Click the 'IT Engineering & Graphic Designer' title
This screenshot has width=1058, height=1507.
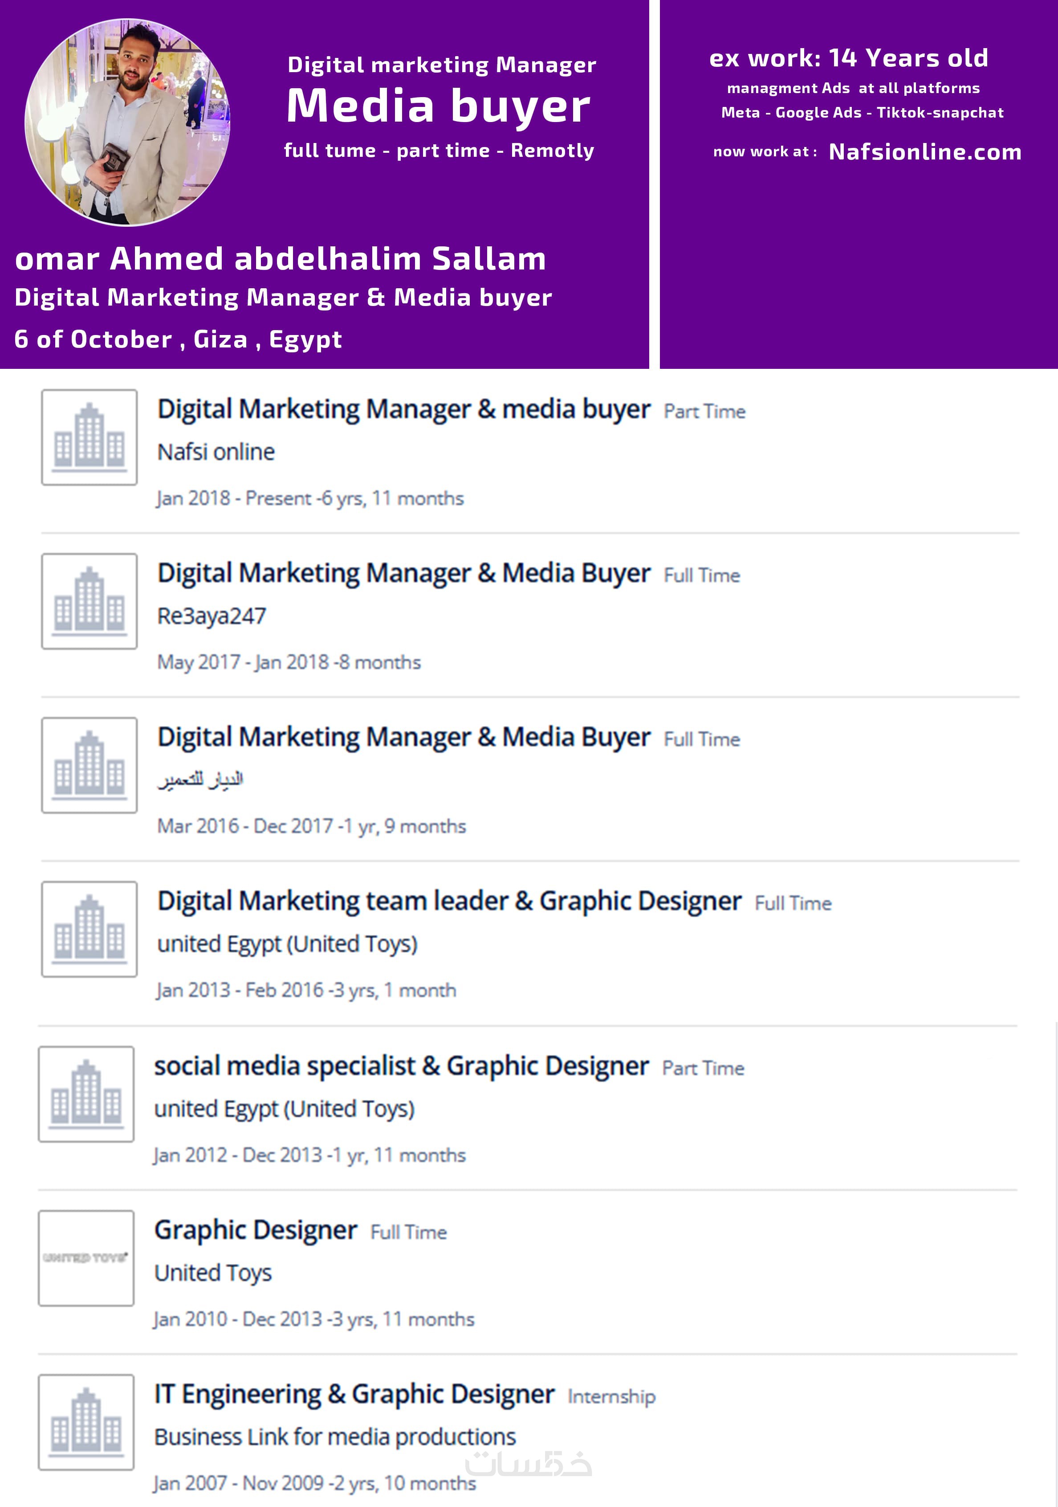pos(354,1394)
